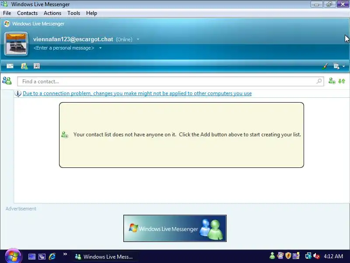Viewport: 350px width, 263px height.
Task: Open the MSN Today news icon
Action: (x=37, y=66)
